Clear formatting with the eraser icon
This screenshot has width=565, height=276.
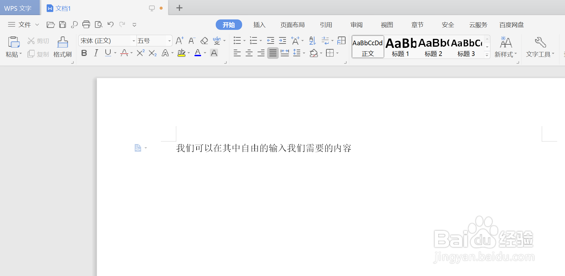pyautogui.click(x=204, y=41)
